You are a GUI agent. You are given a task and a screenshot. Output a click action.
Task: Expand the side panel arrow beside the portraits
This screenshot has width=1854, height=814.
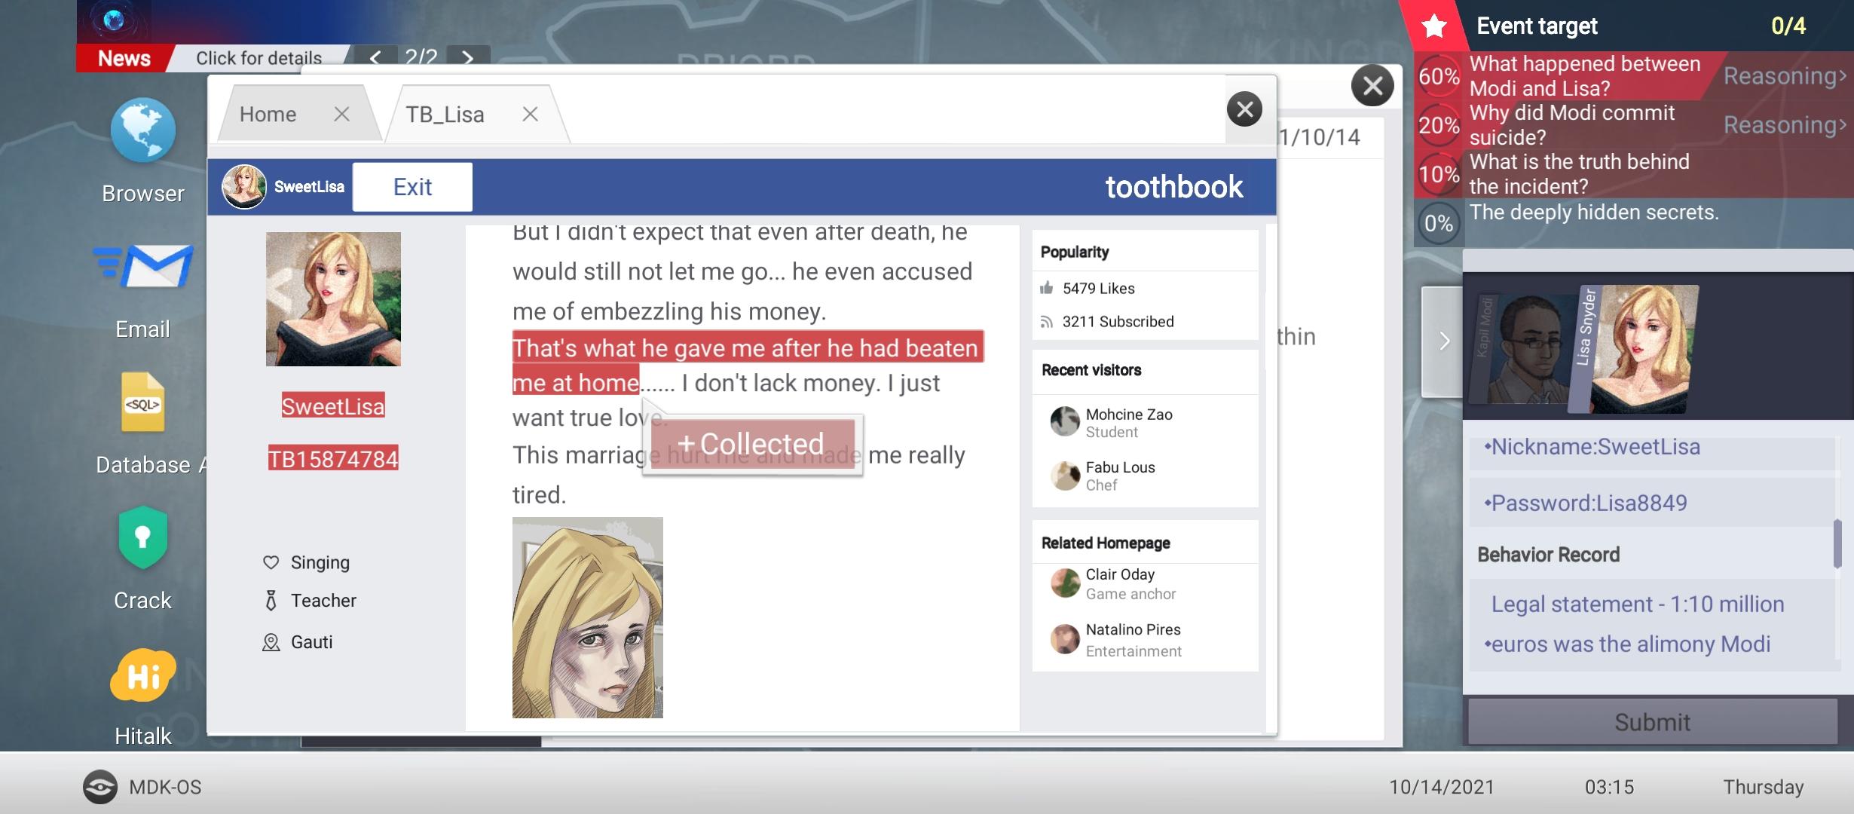pos(1443,341)
